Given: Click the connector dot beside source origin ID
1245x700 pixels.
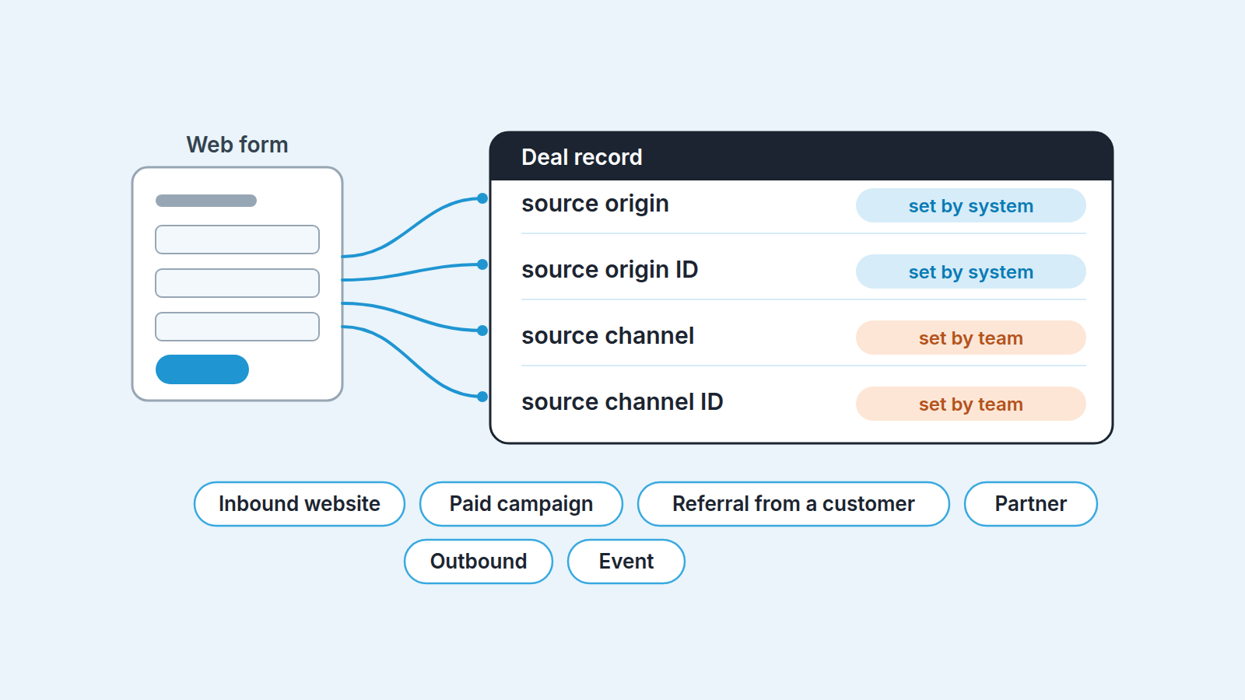Looking at the screenshot, I should tap(482, 264).
